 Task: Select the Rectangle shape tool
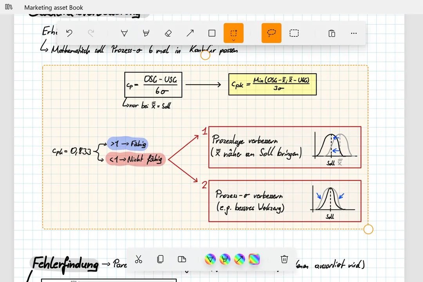[x=212, y=33]
